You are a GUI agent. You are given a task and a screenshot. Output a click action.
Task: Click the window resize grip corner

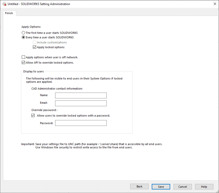click(217, 191)
